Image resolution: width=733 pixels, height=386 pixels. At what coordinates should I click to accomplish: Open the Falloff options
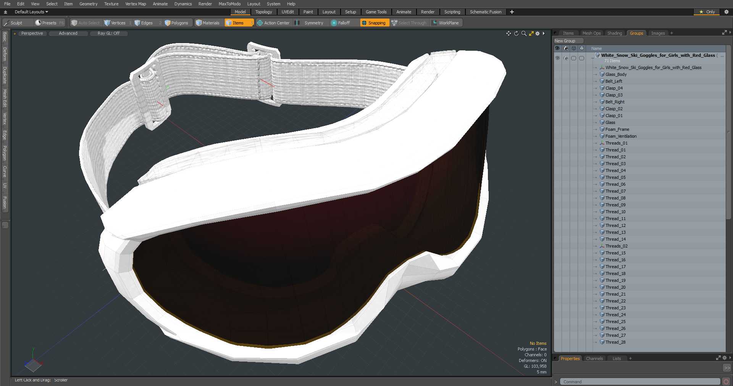(344, 23)
